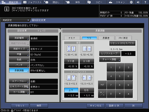Viewport: 149px width, 112px height.
Task: Click the left-right image shift icon
Action: pos(87,78)
